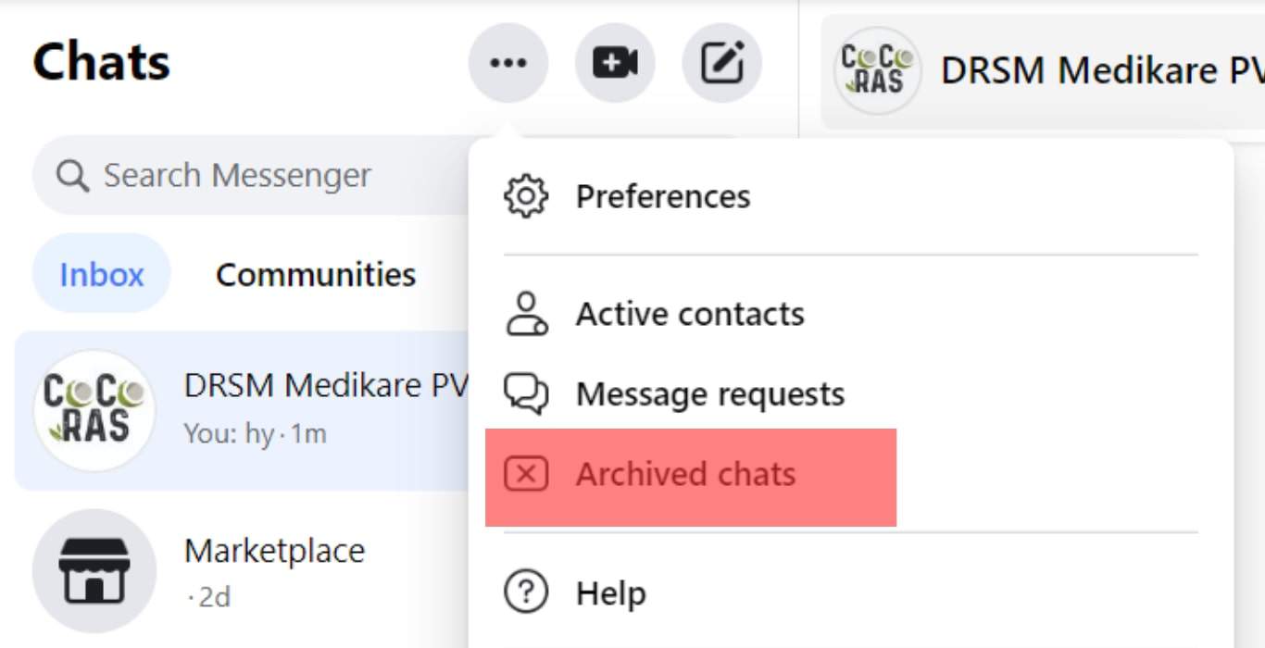Click the Help menu option

coord(610,593)
